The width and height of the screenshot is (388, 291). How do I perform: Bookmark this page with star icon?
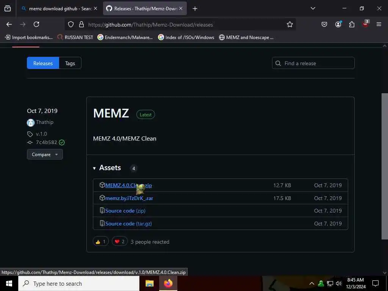point(290,24)
